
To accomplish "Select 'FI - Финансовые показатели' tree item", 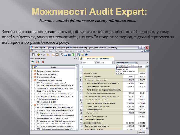I will pyautogui.click(x=47, y=99).
